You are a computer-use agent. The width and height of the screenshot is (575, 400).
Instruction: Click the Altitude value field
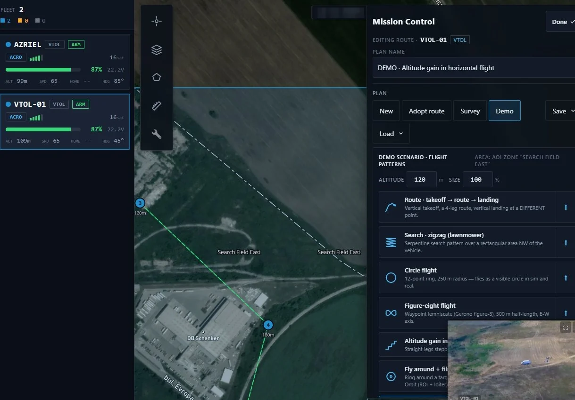[422, 179]
